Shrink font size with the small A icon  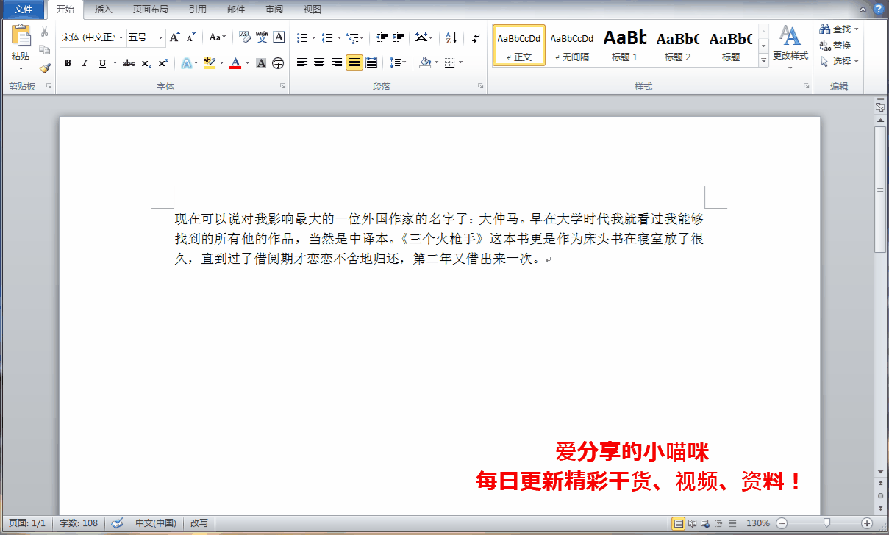tap(190, 37)
